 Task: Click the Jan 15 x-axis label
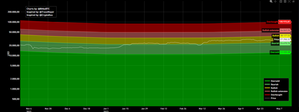click(x=125, y=108)
